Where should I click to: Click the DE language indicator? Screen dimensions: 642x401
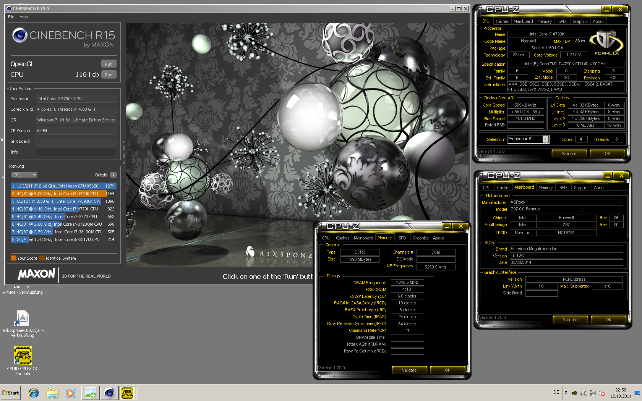pos(556,392)
